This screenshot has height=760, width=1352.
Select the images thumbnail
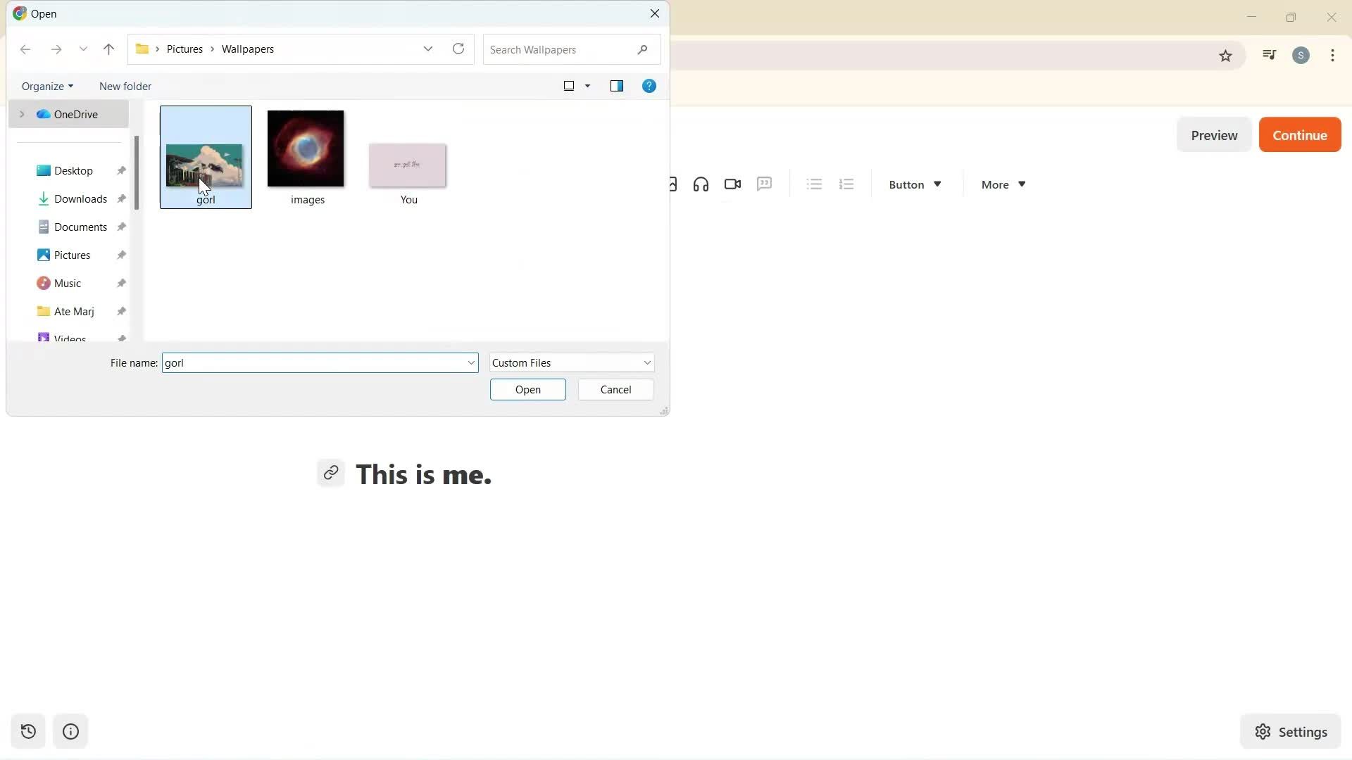point(305,148)
